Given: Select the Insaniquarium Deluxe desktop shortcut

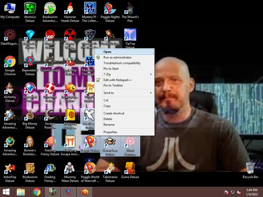Looking at the screenshot, I should click(70, 92).
